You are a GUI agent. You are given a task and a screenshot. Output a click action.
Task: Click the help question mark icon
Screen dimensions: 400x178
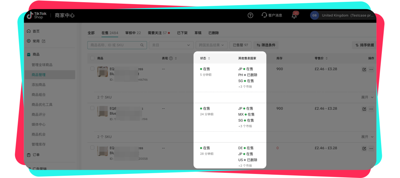[250, 16]
